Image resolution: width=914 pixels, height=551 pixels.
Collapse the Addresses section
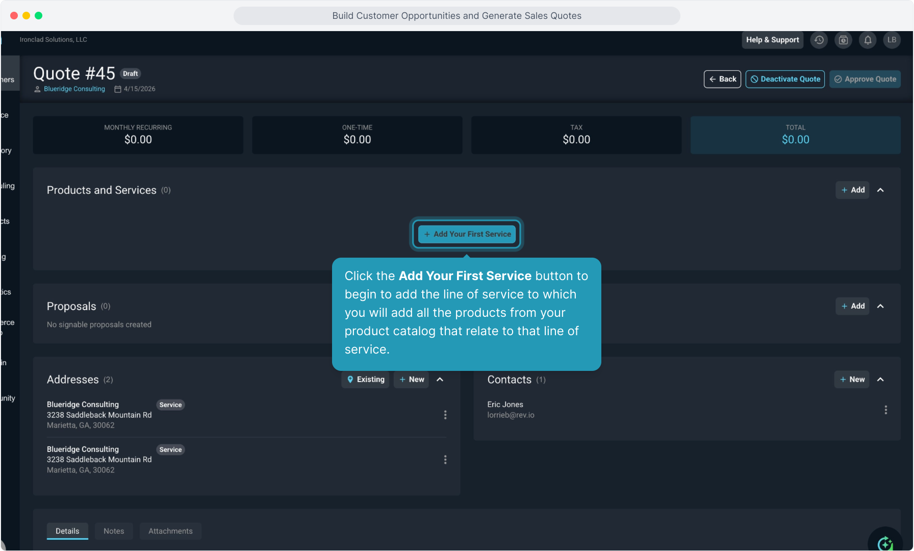(x=440, y=380)
